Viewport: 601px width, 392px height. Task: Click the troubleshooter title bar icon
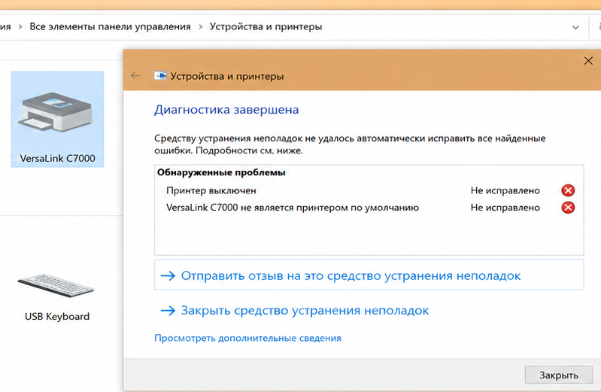pos(160,75)
